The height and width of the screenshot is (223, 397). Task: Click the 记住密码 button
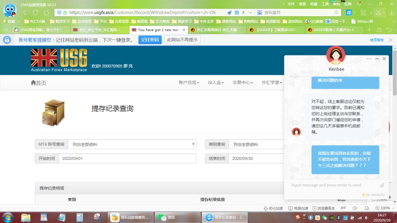150,40
